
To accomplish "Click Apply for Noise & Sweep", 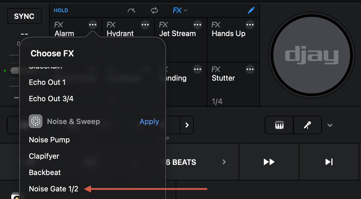I will [149, 121].
